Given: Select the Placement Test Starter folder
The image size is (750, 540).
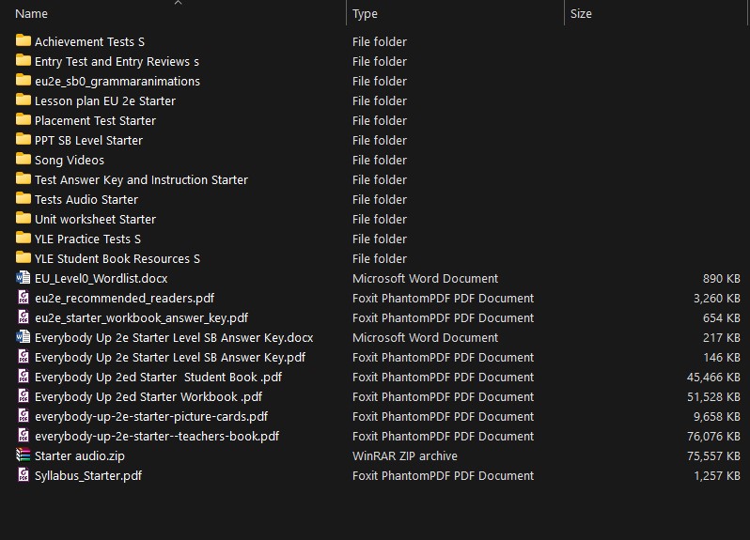Looking at the screenshot, I should pos(95,120).
